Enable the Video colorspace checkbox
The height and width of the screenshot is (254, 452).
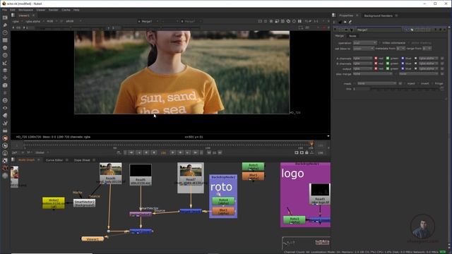[380, 42]
